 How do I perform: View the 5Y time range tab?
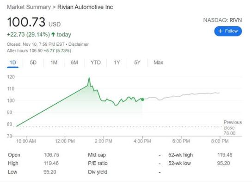[137, 63]
